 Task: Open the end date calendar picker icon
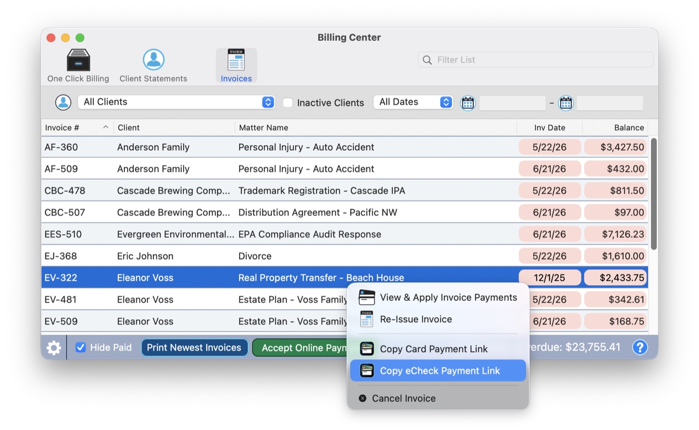coord(566,103)
